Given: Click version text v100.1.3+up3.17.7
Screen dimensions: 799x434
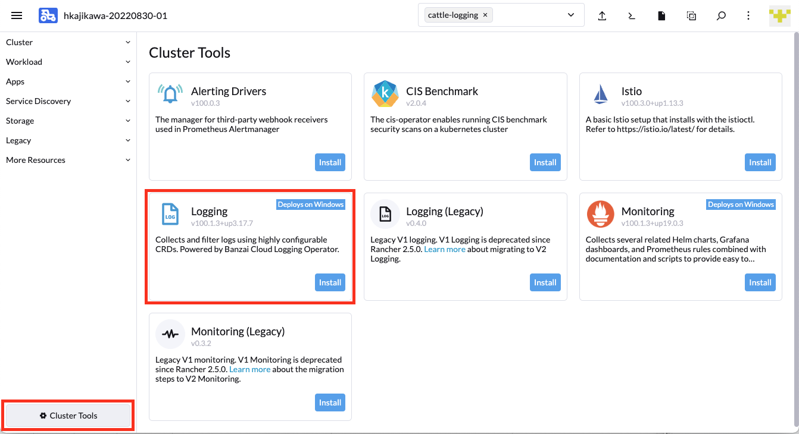Looking at the screenshot, I should 222,224.
